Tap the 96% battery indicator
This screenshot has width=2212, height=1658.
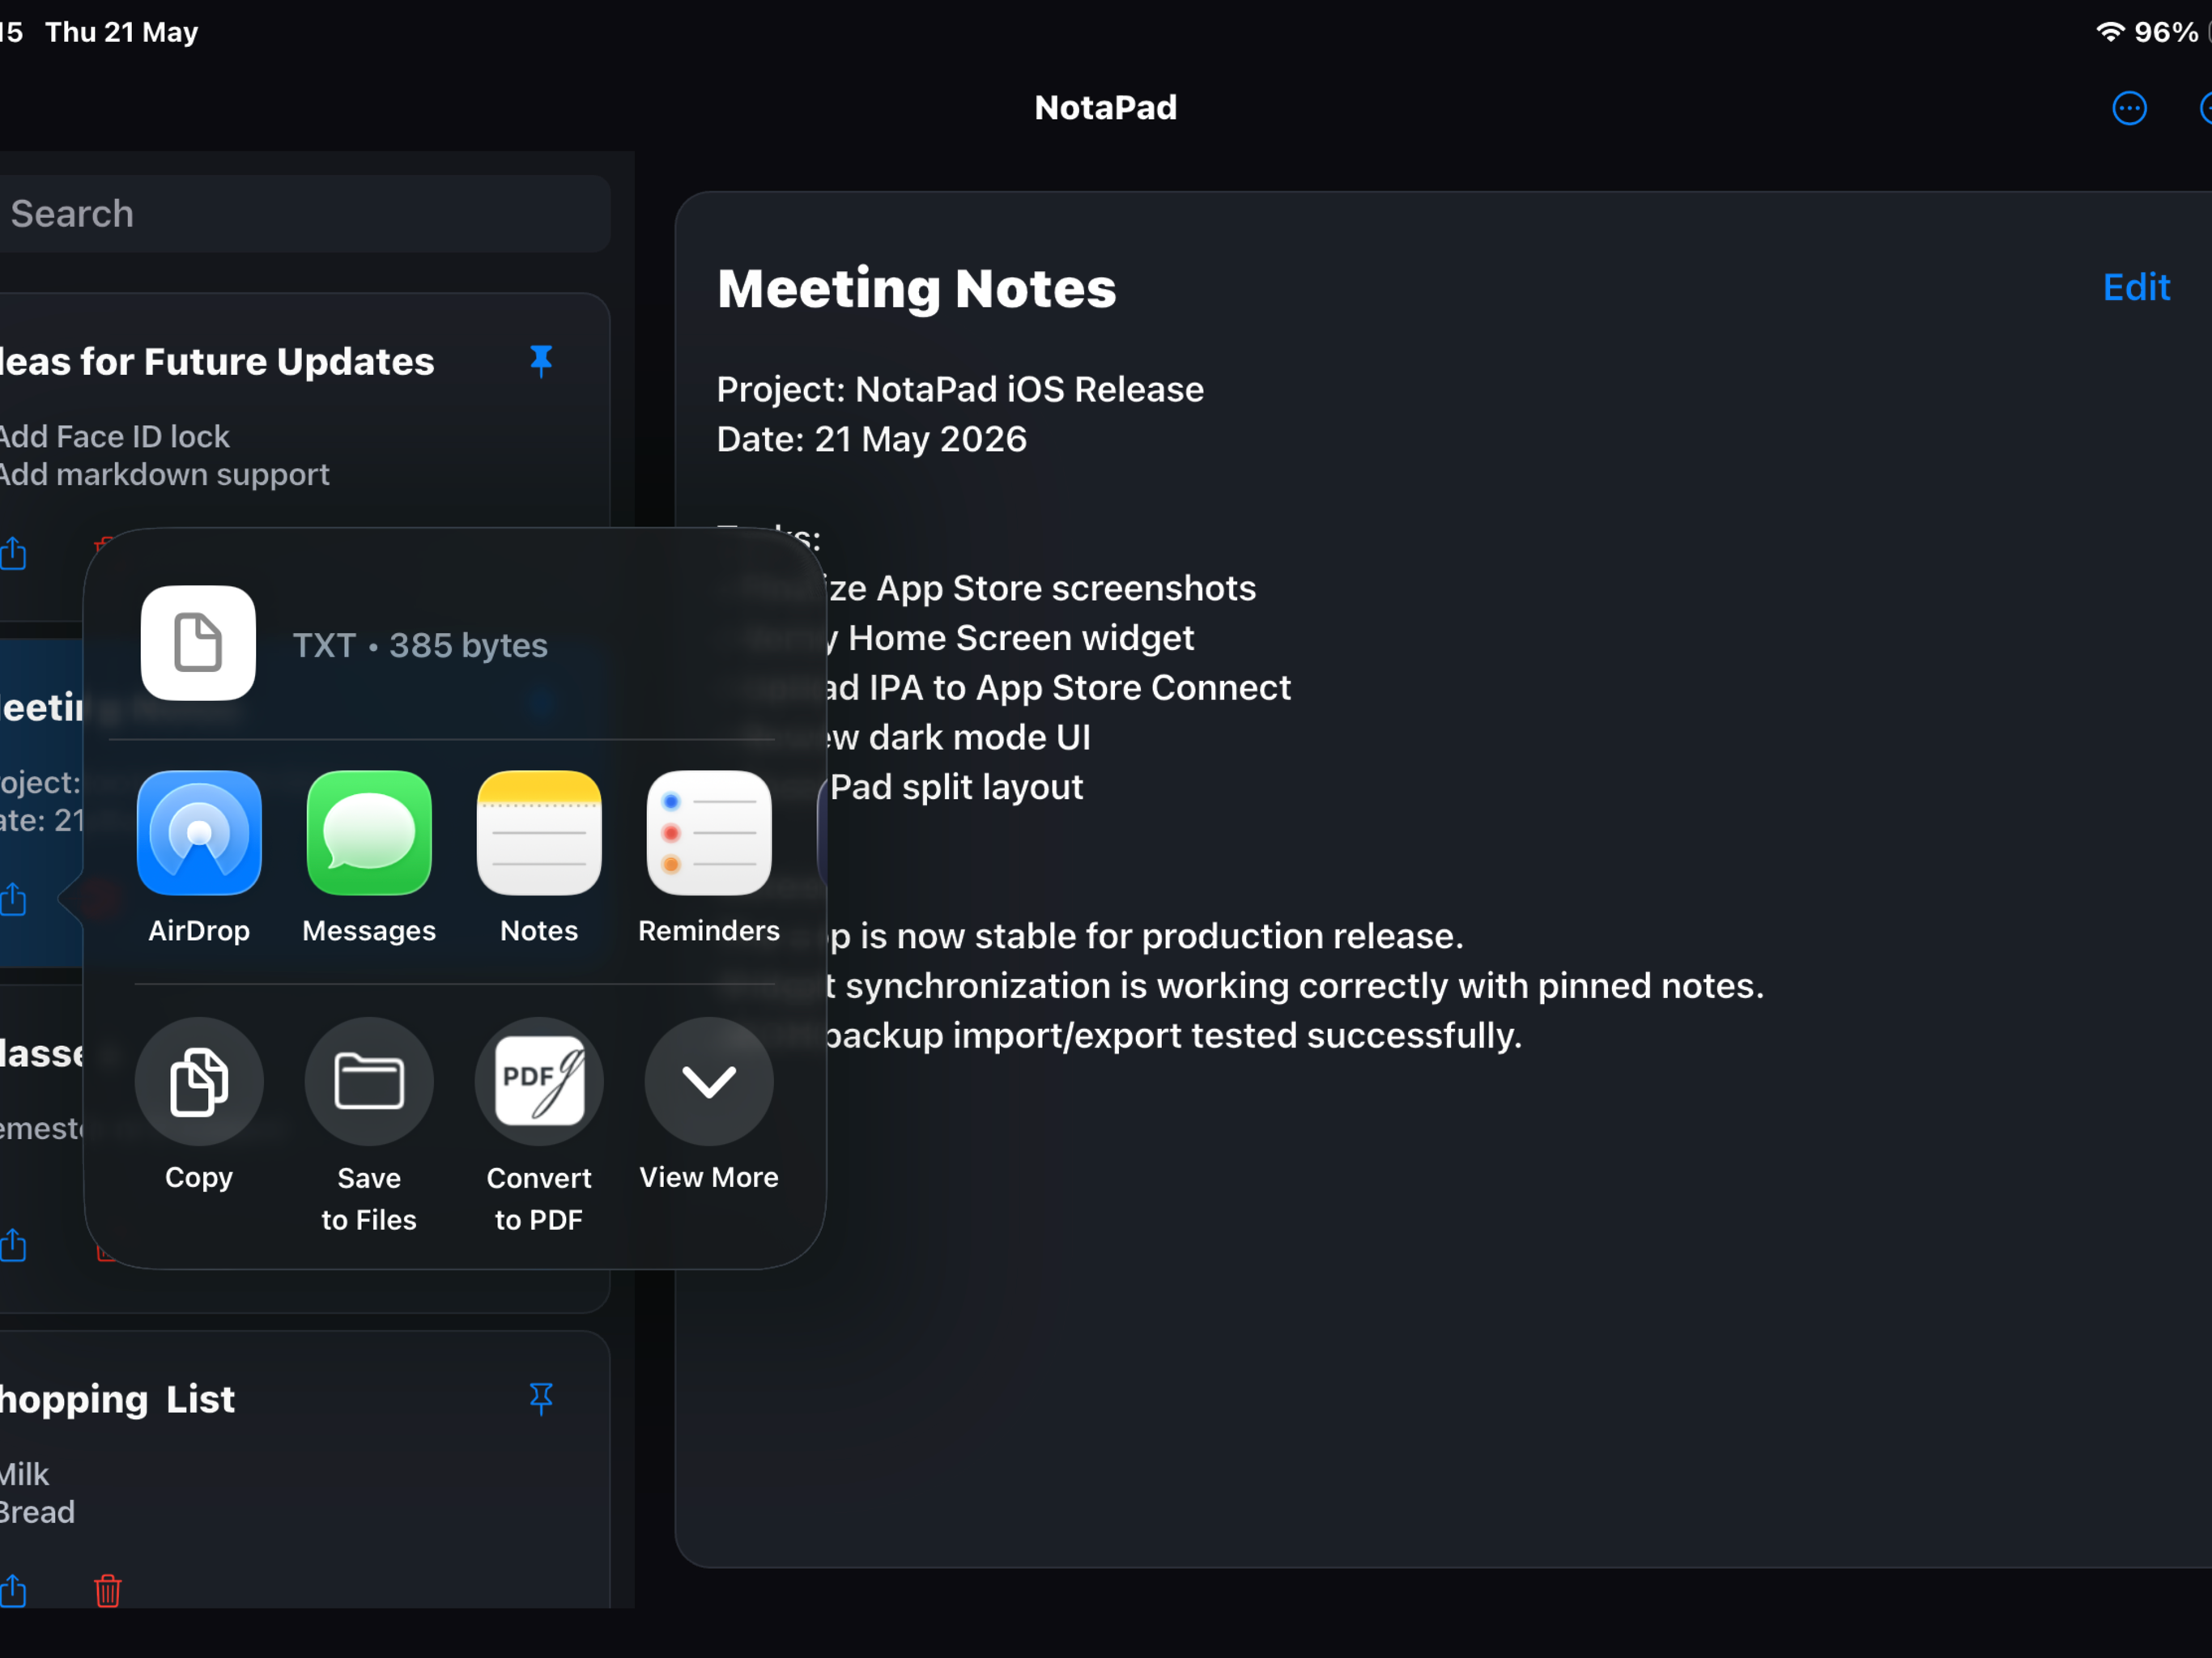[x=2166, y=32]
